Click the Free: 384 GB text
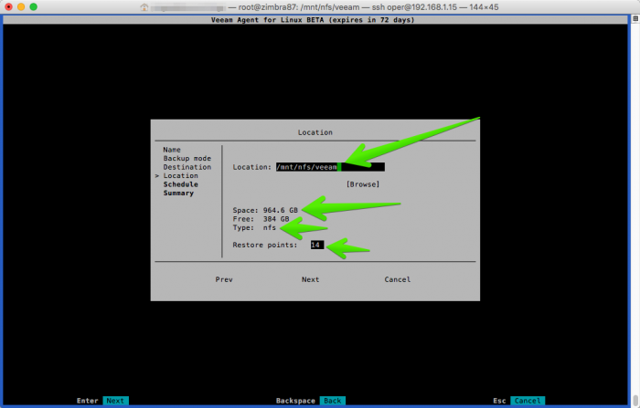 261,219
